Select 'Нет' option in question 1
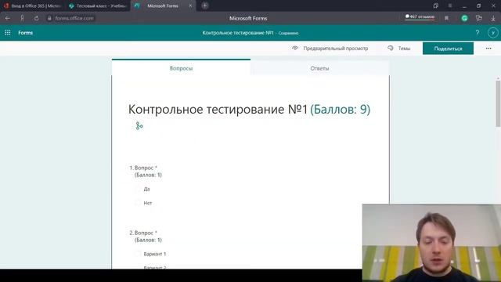Image resolution: width=501 pixels, height=282 pixels. (x=138, y=203)
